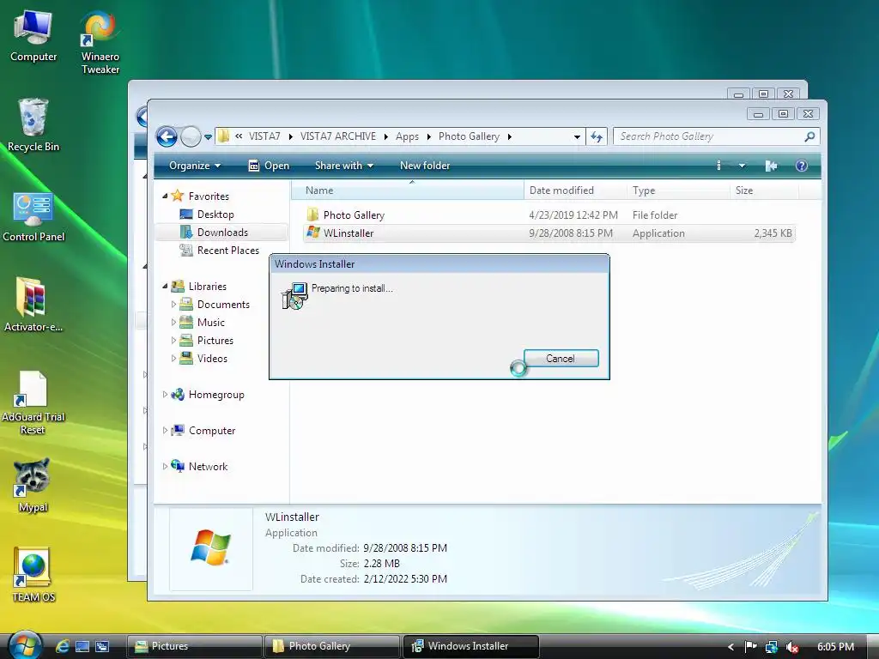Viewport: 879px width, 659px height.
Task: Select the WLinstaller application file
Action: click(x=549, y=233)
